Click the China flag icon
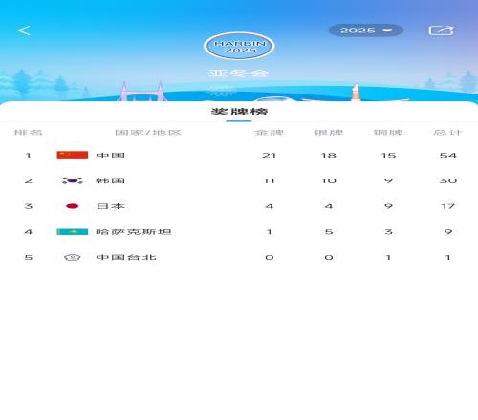Image resolution: width=478 pixels, height=420 pixels. 73,156
